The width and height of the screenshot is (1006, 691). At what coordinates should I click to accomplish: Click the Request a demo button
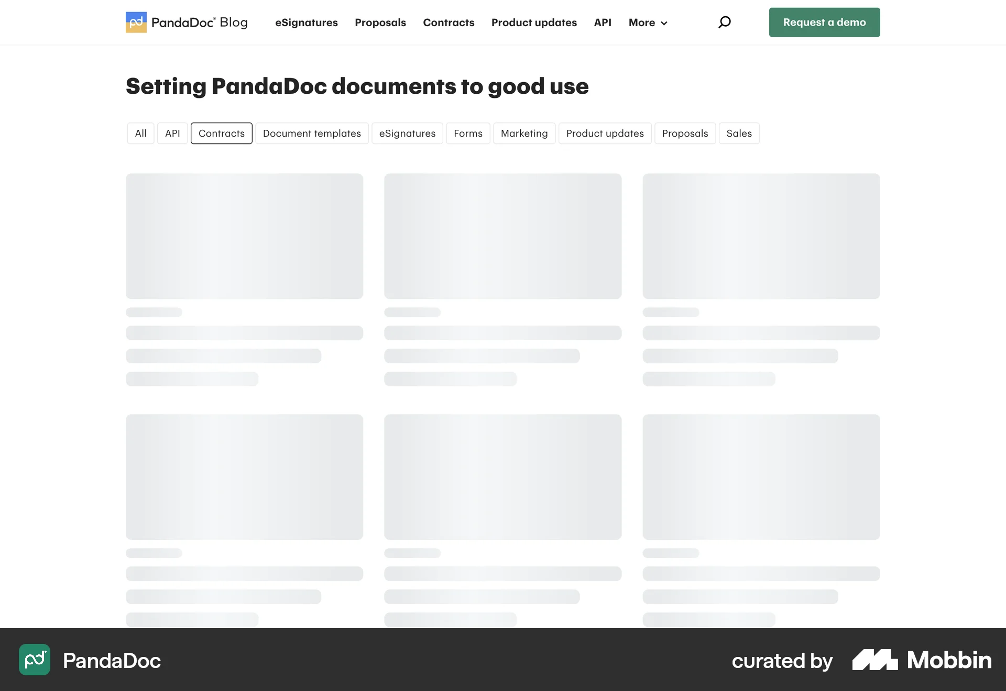pos(824,22)
